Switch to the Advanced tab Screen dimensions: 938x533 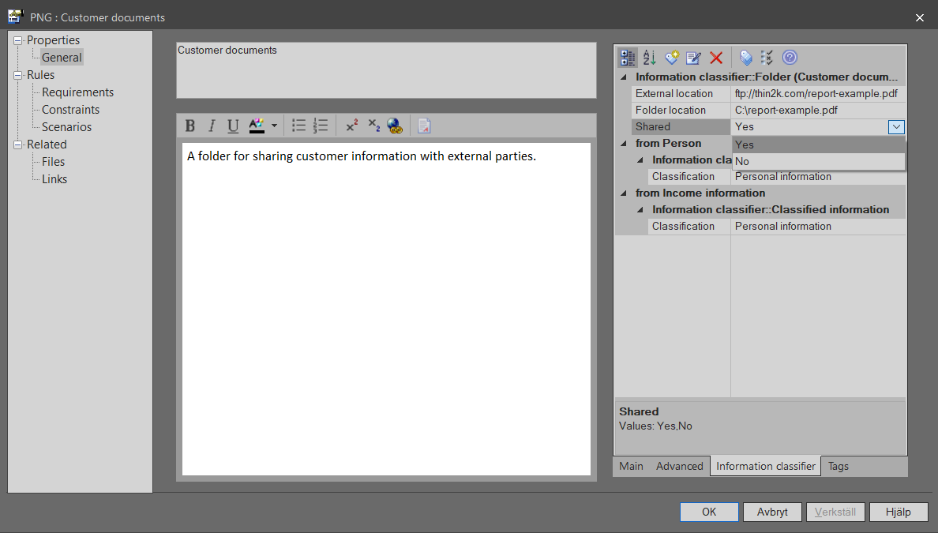tap(679, 466)
